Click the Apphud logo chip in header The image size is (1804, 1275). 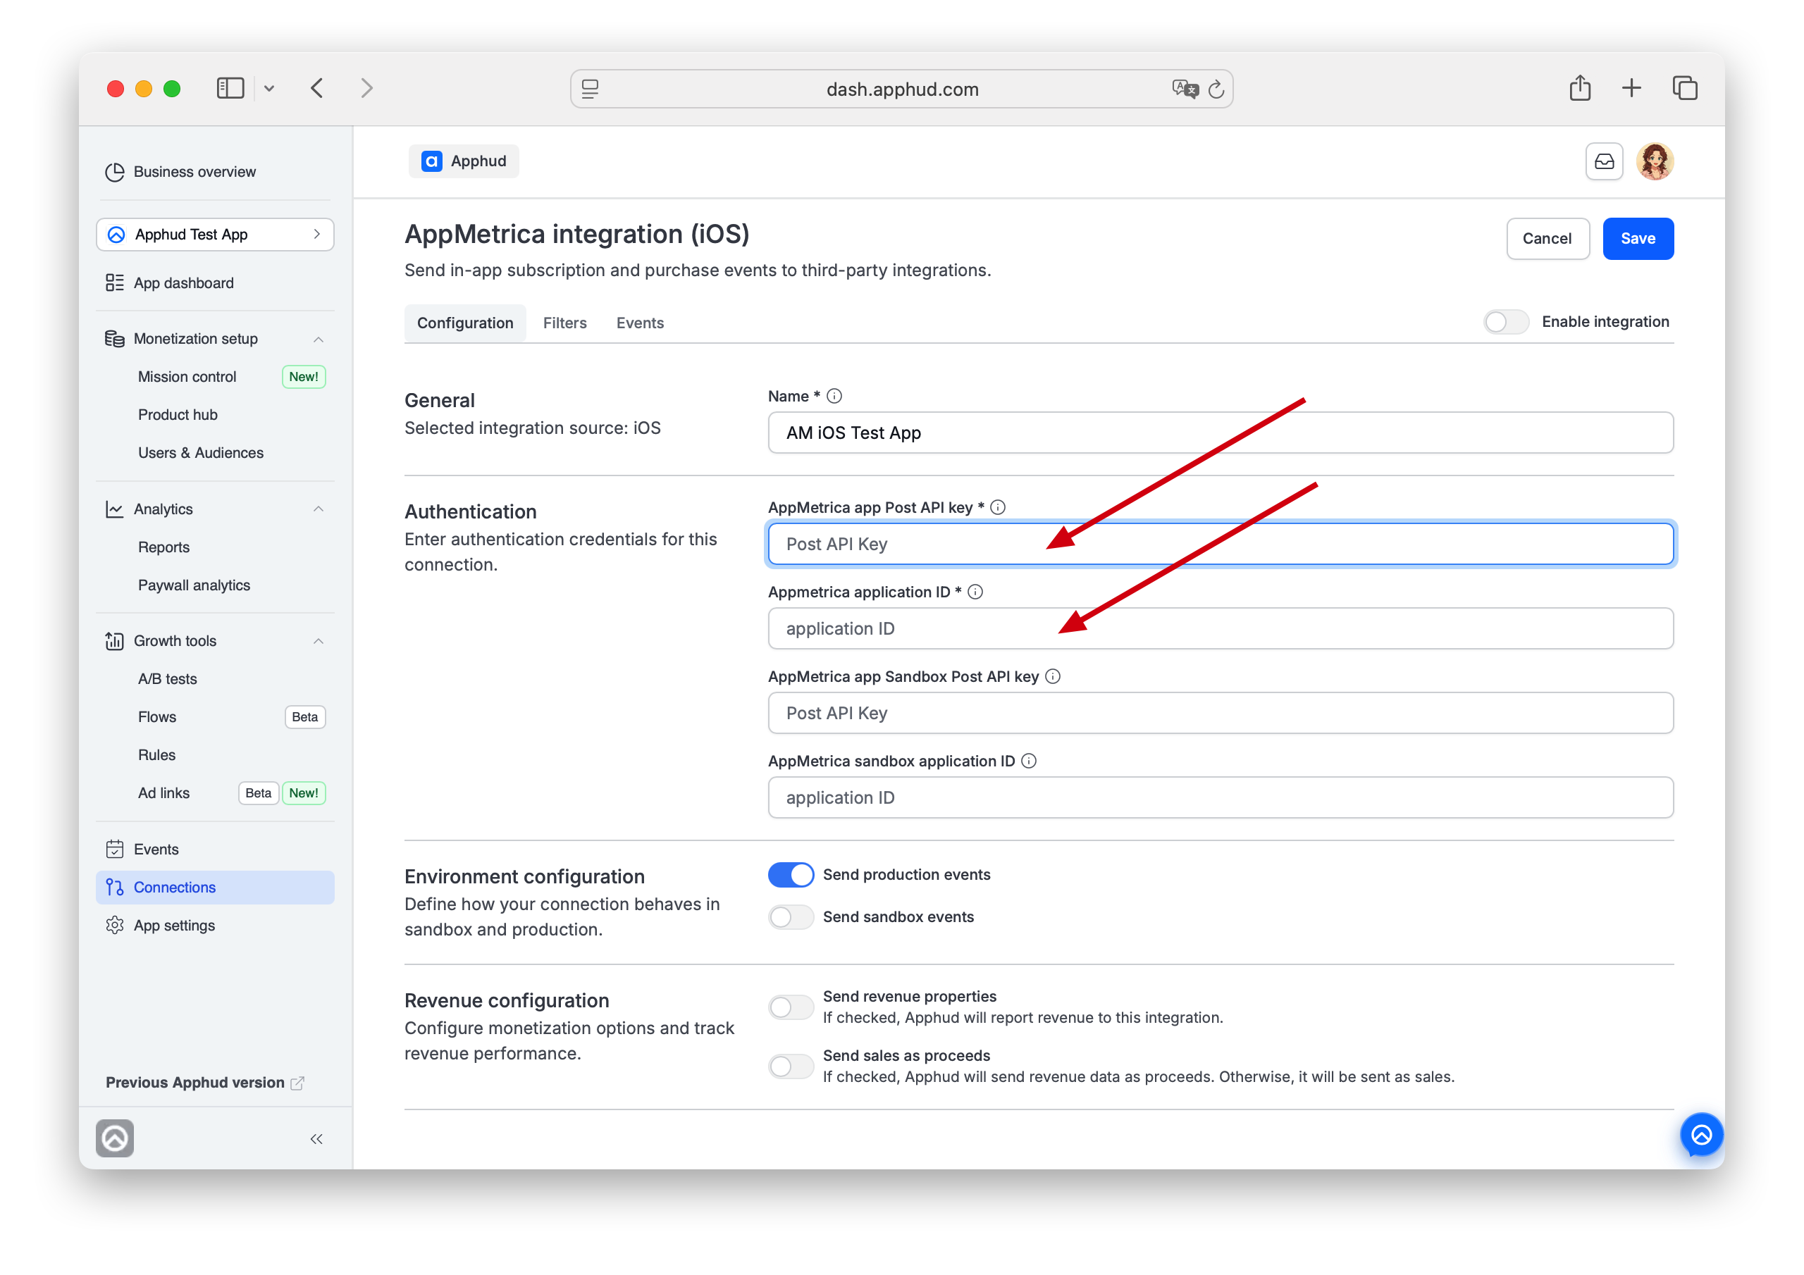(464, 161)
